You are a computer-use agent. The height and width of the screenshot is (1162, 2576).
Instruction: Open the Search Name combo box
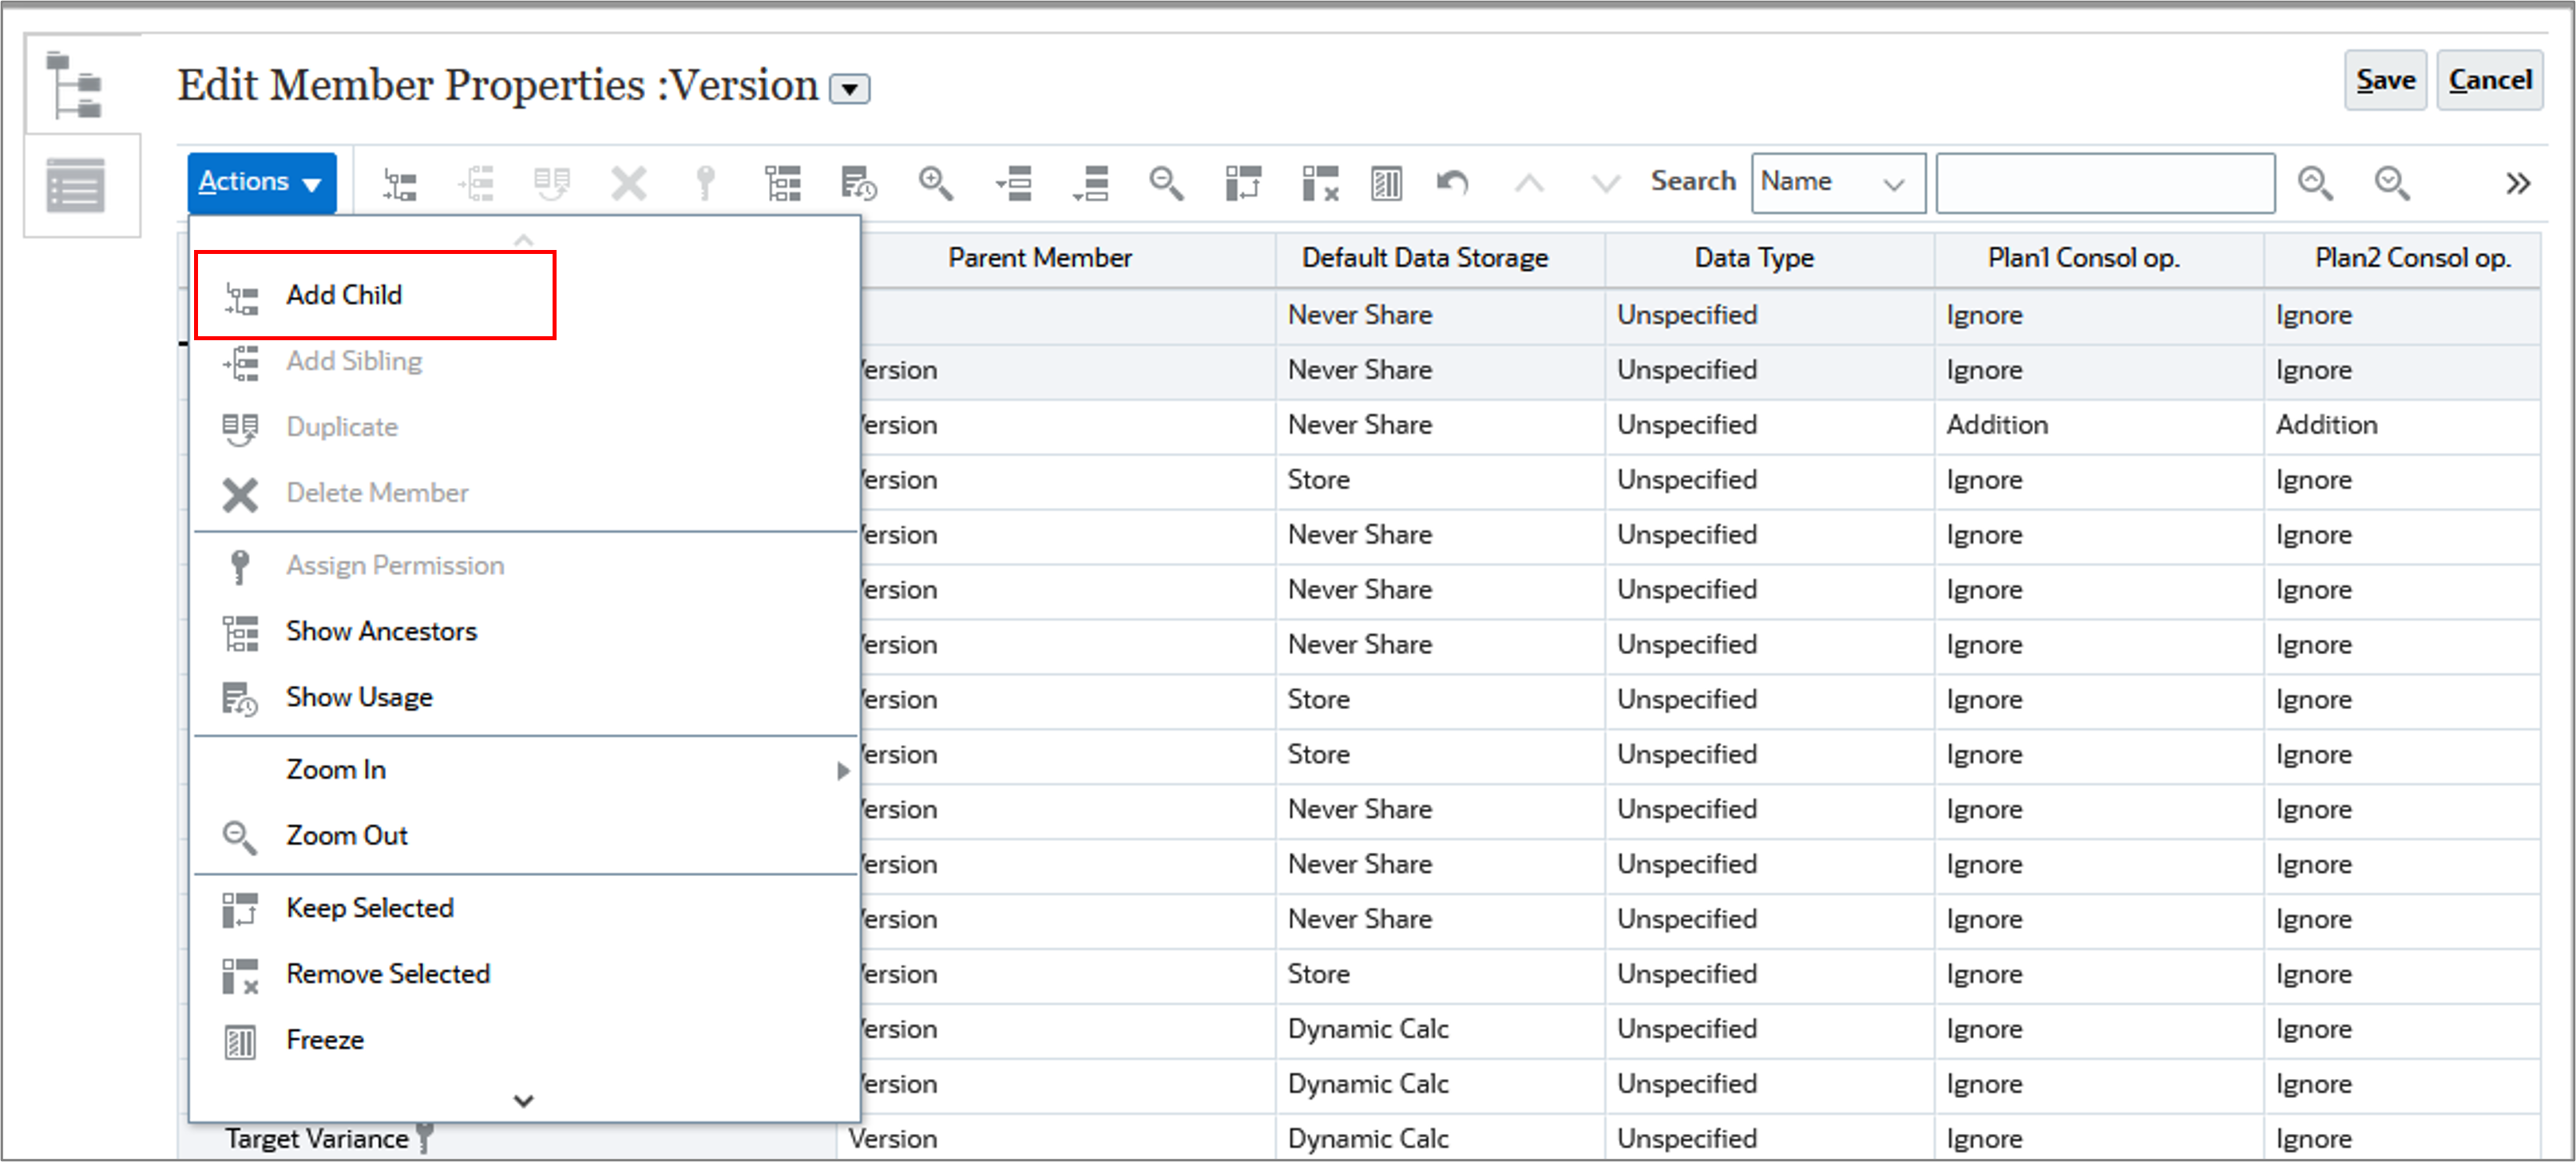pos(1837,183)
